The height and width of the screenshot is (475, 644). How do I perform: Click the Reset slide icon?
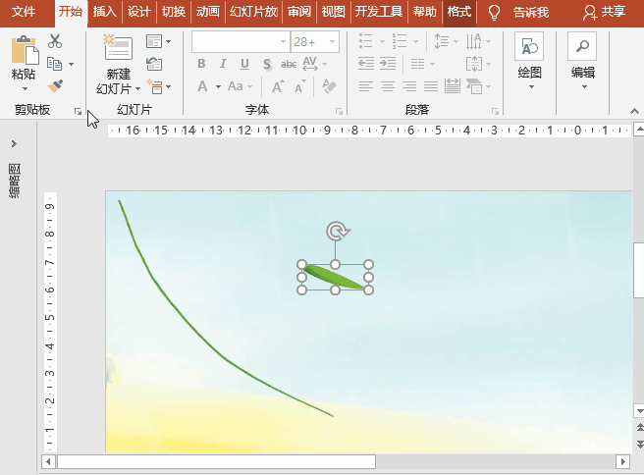154,64
